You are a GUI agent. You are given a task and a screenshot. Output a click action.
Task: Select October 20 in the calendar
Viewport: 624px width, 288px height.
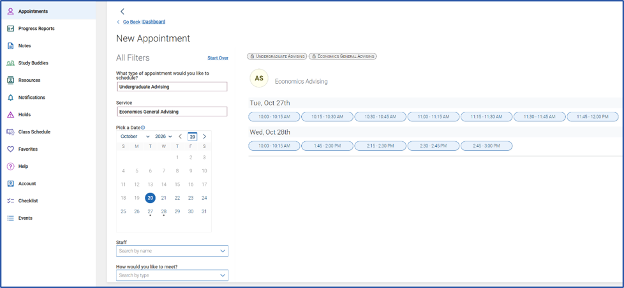(150, 198)
